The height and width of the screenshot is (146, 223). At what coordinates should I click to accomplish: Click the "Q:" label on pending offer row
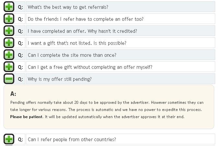click(20, 79)
